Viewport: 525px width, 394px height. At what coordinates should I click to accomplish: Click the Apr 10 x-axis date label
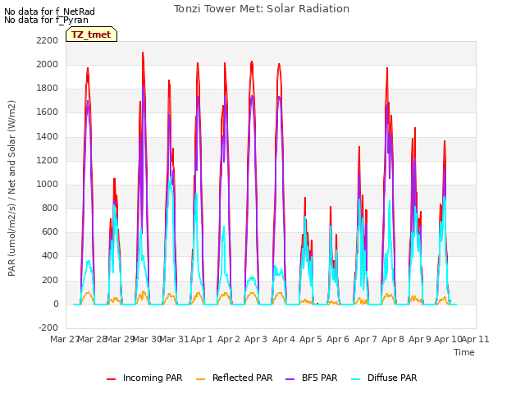[x=448, y=339]
